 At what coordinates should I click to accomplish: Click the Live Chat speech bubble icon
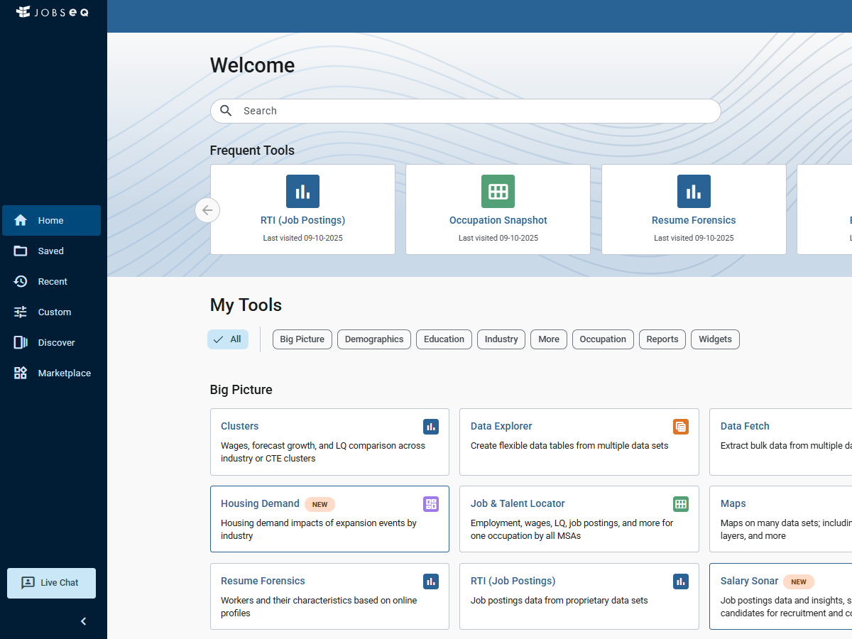(28, 582)
